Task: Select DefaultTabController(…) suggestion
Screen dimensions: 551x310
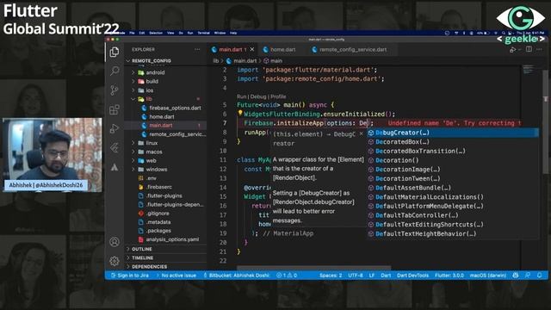Action: click(x=453, y=215)
